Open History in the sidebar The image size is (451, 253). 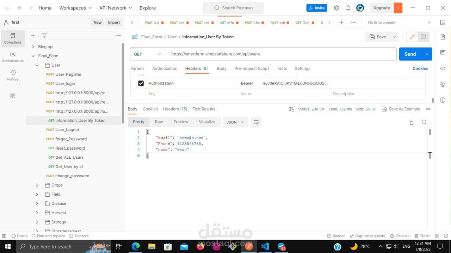point(13,75)
